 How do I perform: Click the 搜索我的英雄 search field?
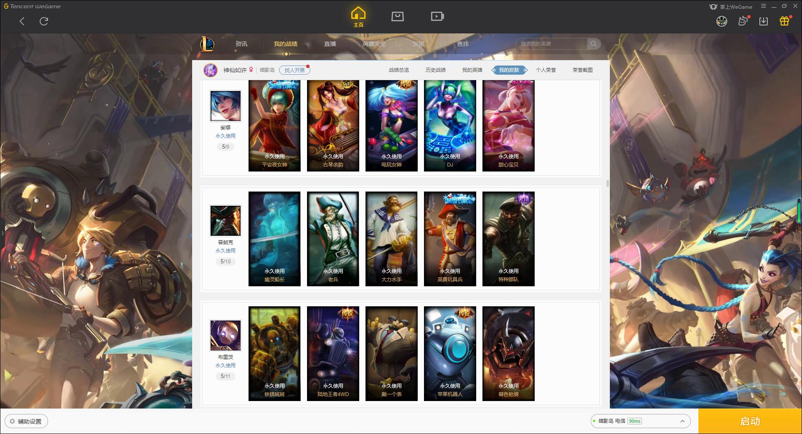551,44
